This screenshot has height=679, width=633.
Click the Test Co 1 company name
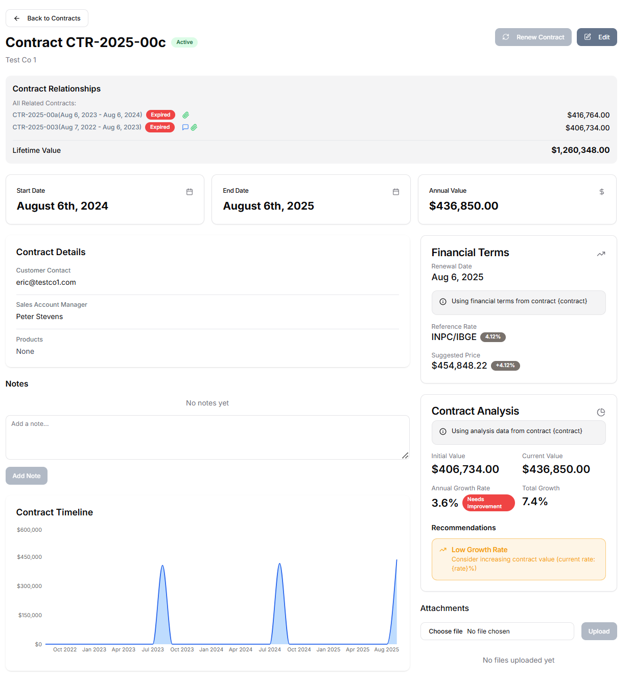[x=21, y=60]
